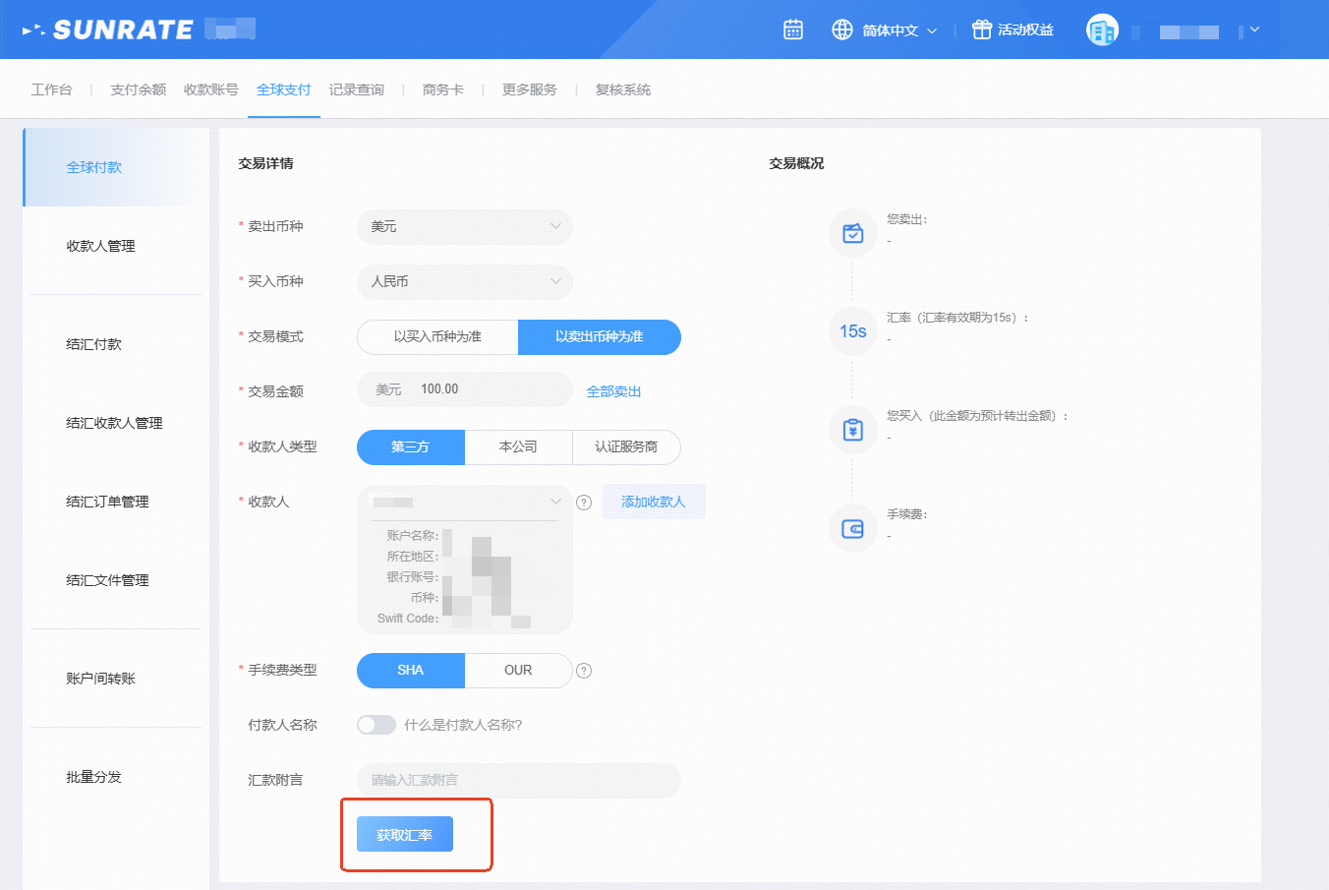
Task: Toggle the 付款人名称 switch
Action: [376, 725]
